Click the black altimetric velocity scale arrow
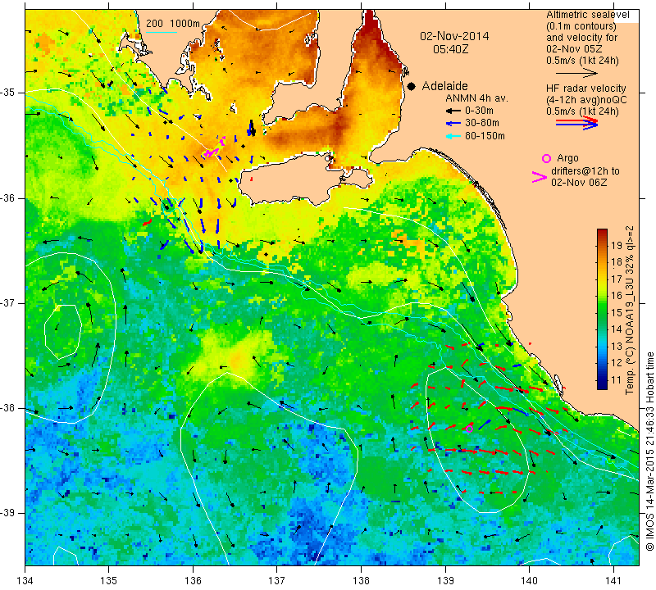Screen dimensions: 656x590 coord(576,73)
